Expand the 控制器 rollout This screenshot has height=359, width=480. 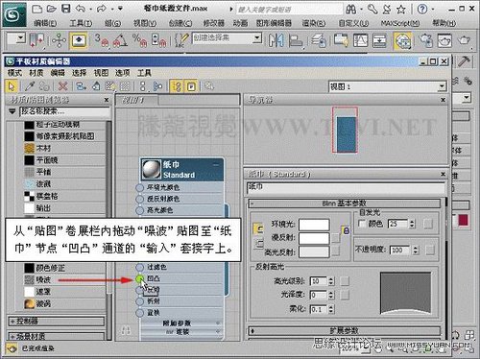coord(57,321)
